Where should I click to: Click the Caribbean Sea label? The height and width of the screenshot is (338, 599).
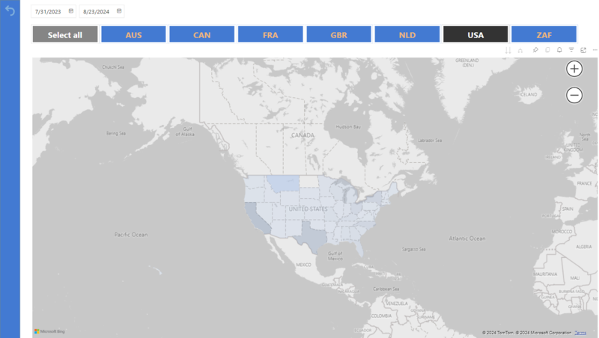(x=386, y=289)
